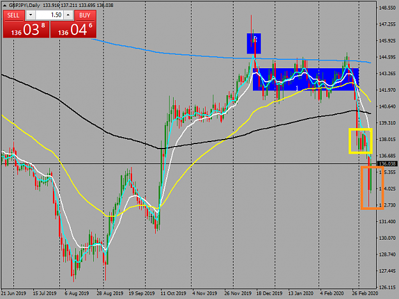Click the 140.640 price axis label

tap(388, 106)
